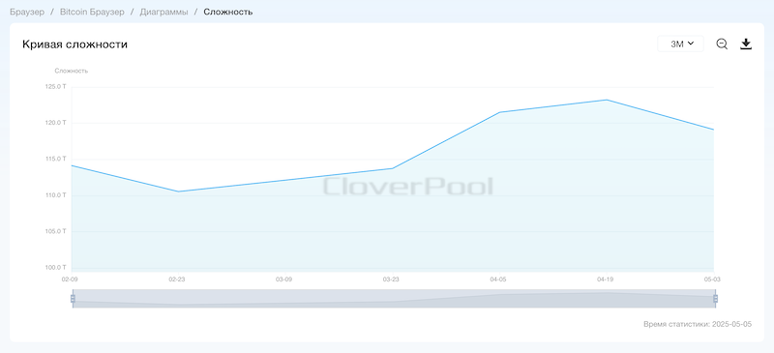Navigate to Диаграммы breadcrumb

pos(164,12)
